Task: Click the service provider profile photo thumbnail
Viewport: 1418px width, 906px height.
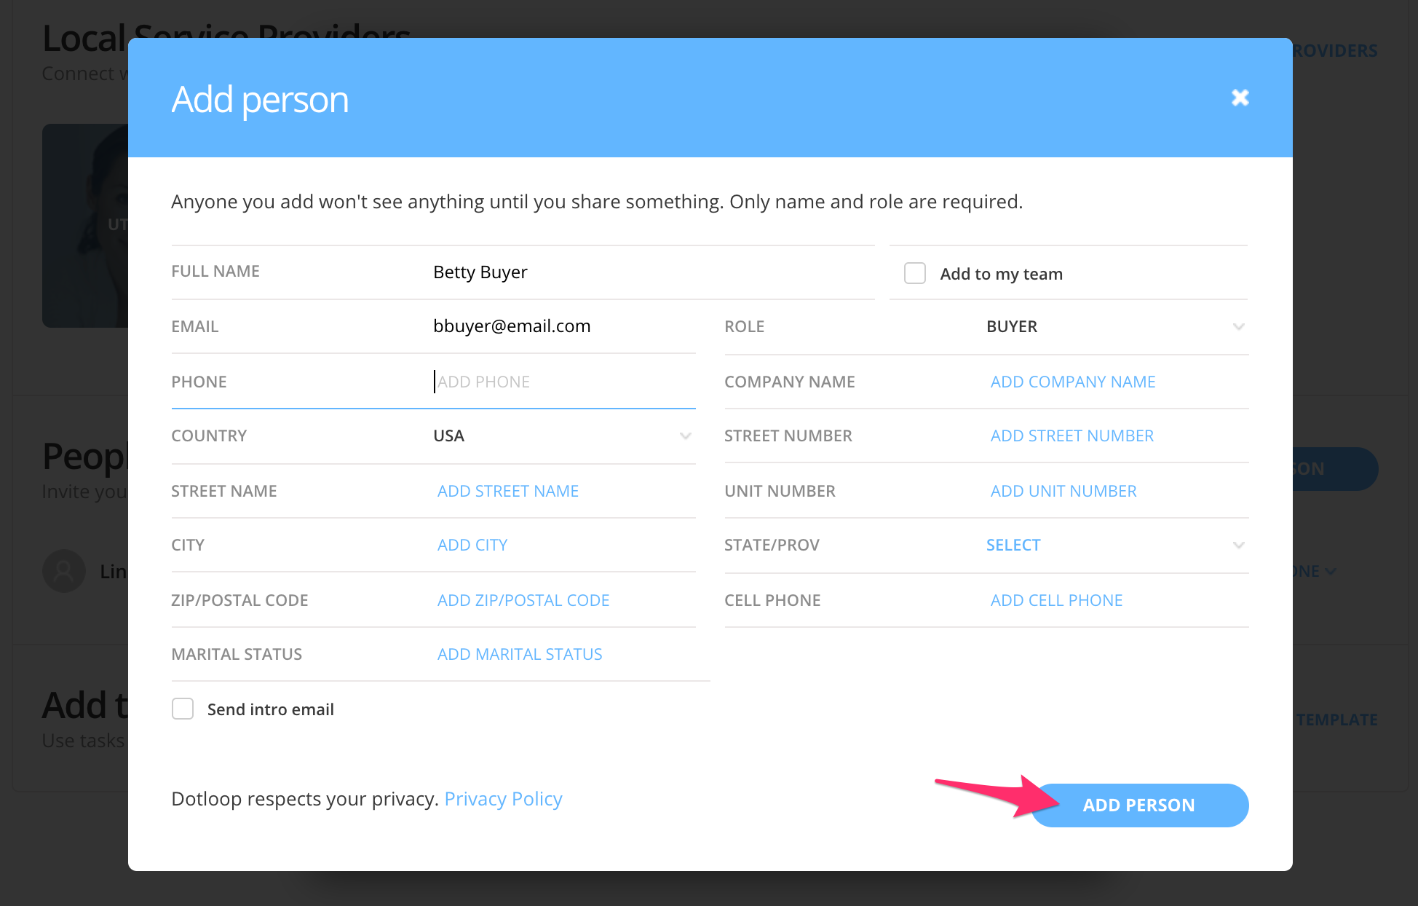Action: click(84, 226)
